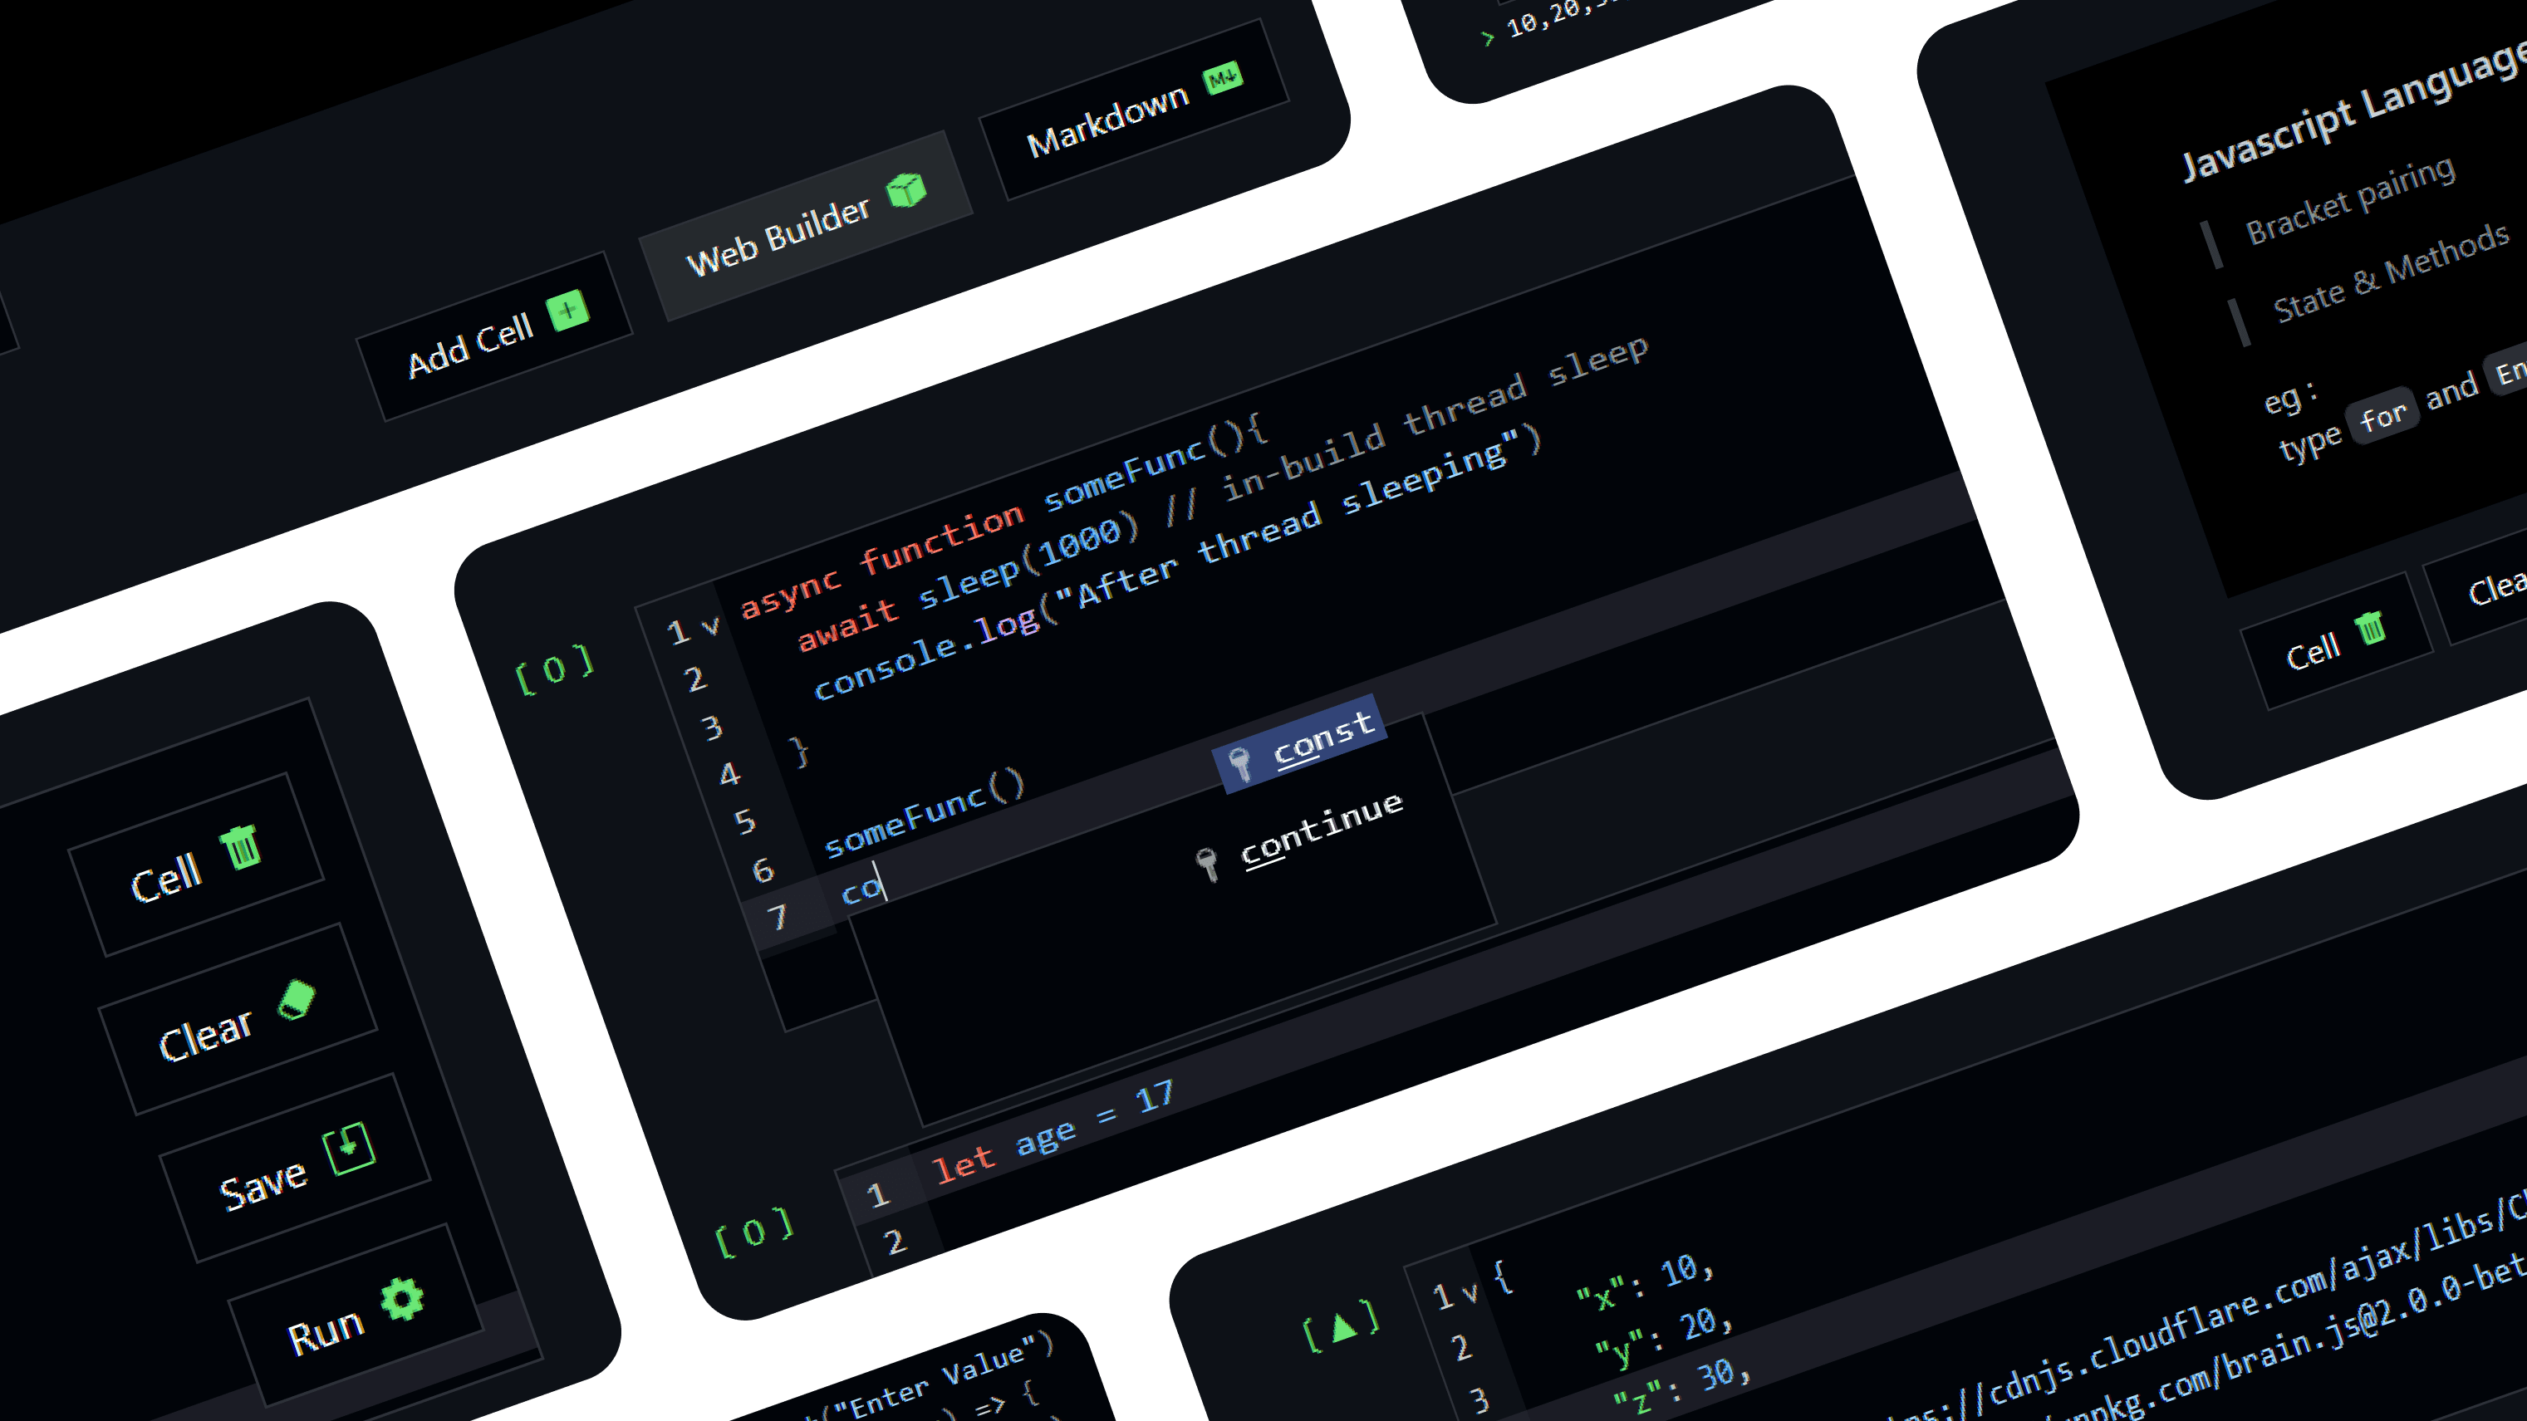
Task: Click the 'Bracket pairing' list item
Action: [x=2350, y=200]
